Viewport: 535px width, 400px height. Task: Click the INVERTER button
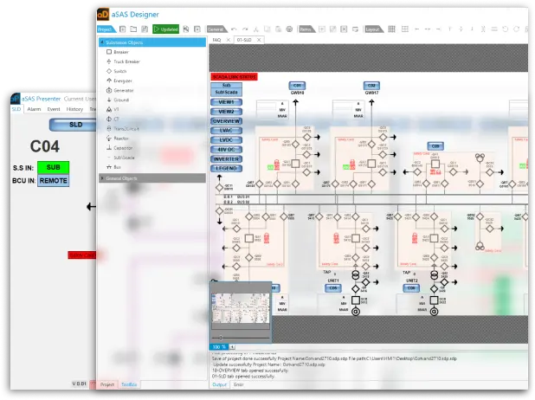point(226,159)
